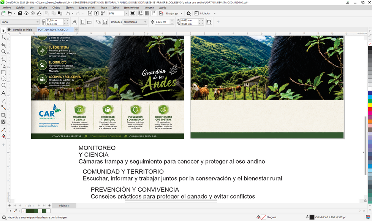
Task: Select the Interactive Fill tool
Action: 3,136
